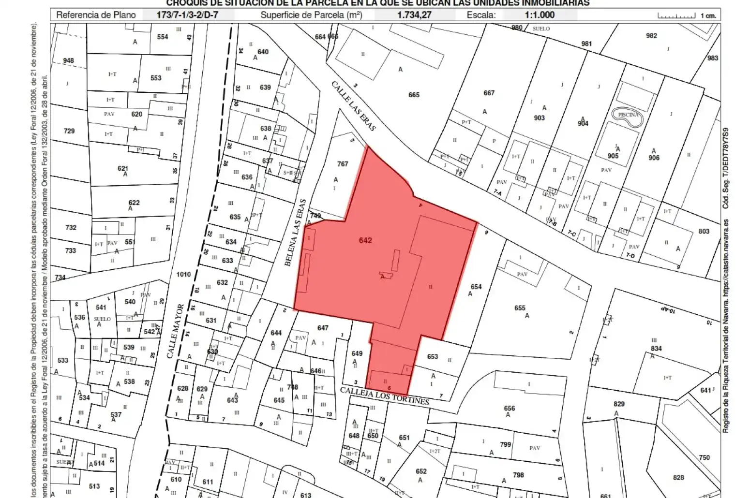Click parcel number 1010
Viewport: 750px width, 498px height.
tap(183, 274)
